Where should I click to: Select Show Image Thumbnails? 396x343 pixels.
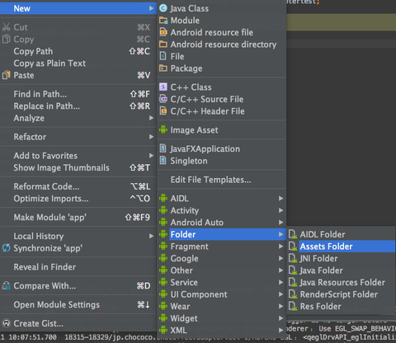coord(78,167)
